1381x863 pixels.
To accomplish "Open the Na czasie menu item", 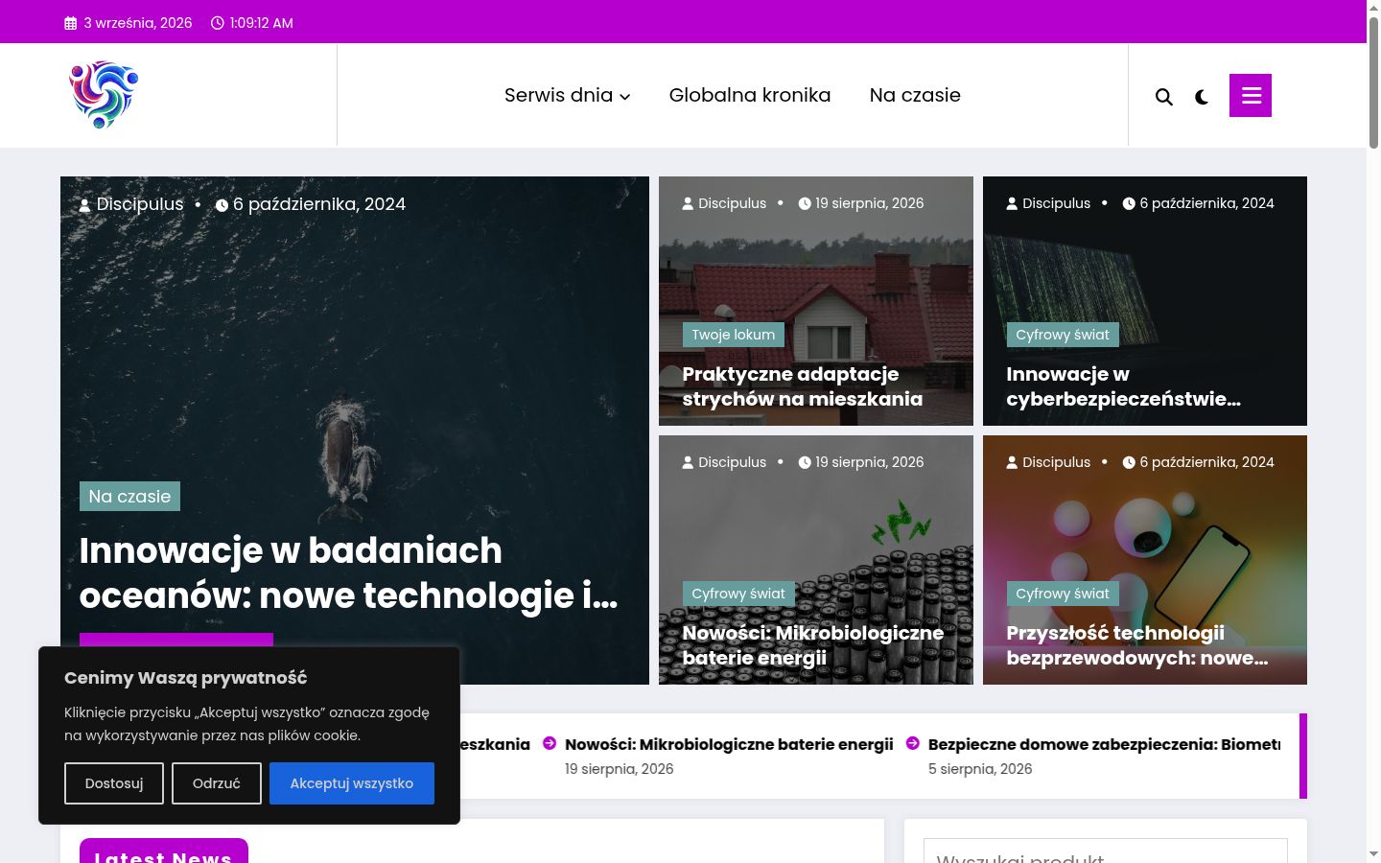I will click(x=915, y=95).
